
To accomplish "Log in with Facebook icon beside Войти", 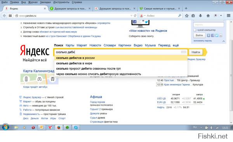I will (213, 35).
